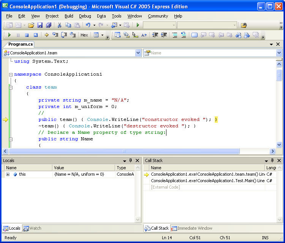This screenshot has height=243, width=285.
Task: Click the Undo arrow icon
Action: pyautogui.click(x=88, y=25)
